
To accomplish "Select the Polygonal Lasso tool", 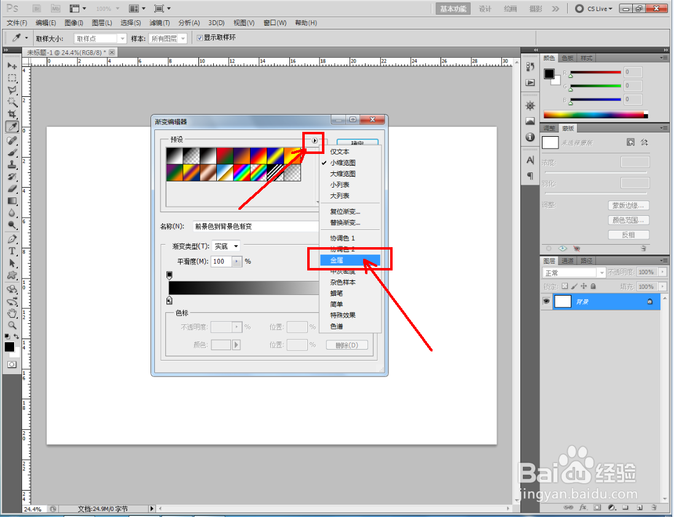I will [12, 90].
